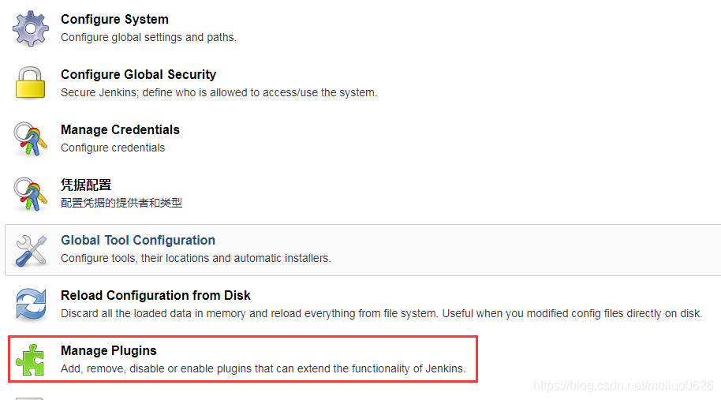This screenshot has height=400, width=721.
Task: Click the 'Secure Jenkins' description text
Action: [x=219, y=92]
